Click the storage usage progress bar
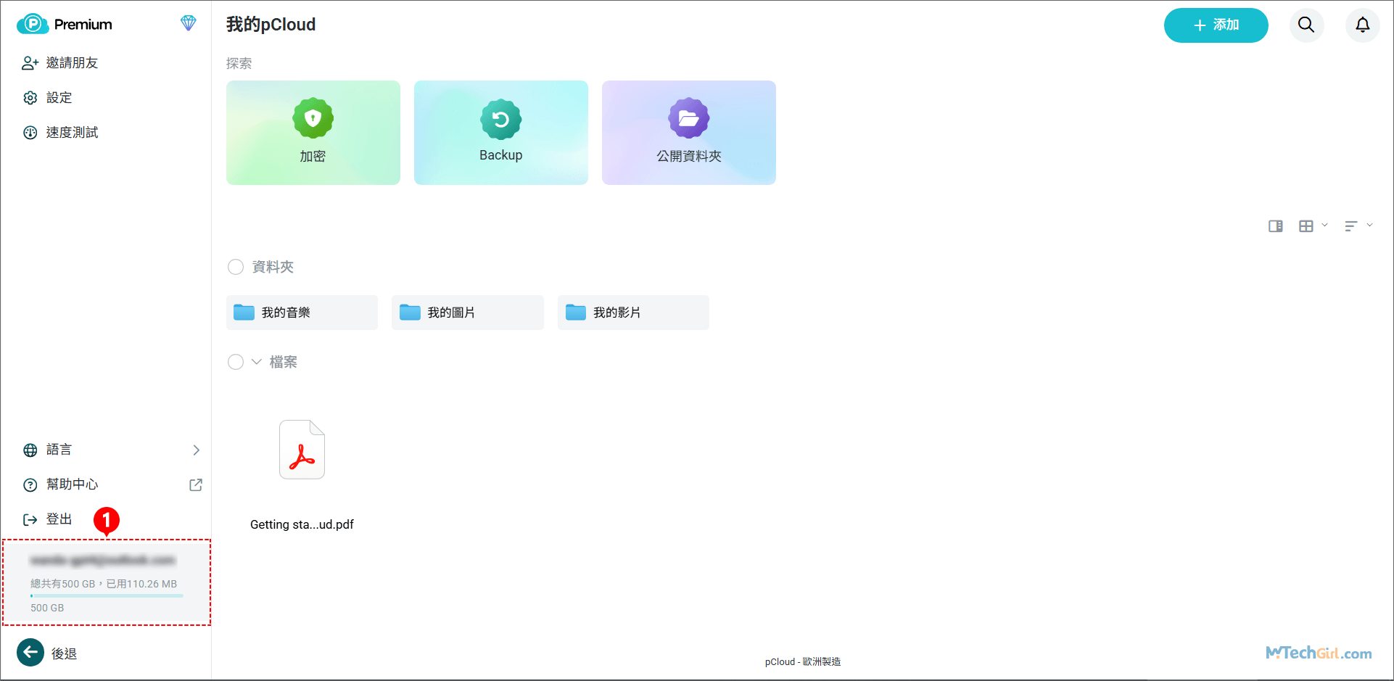The width and height of the screenshot is (1394, 681). coord(107,596)
